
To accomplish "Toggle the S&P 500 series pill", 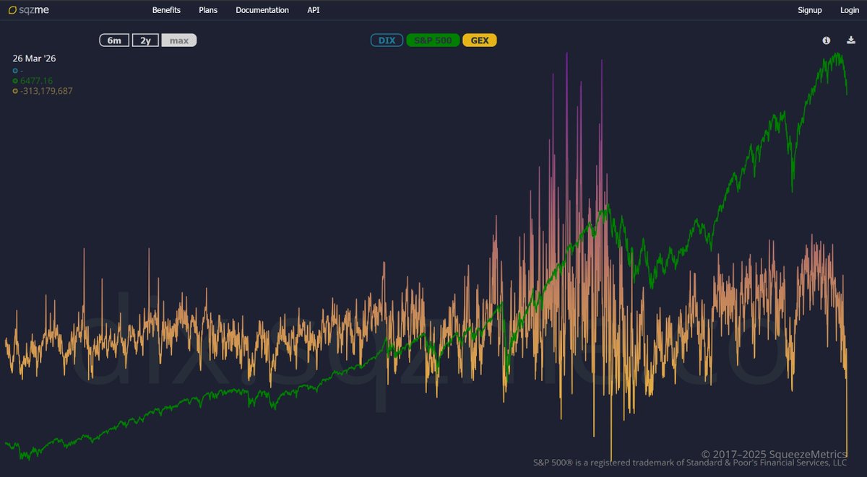I will coord(433,40).
